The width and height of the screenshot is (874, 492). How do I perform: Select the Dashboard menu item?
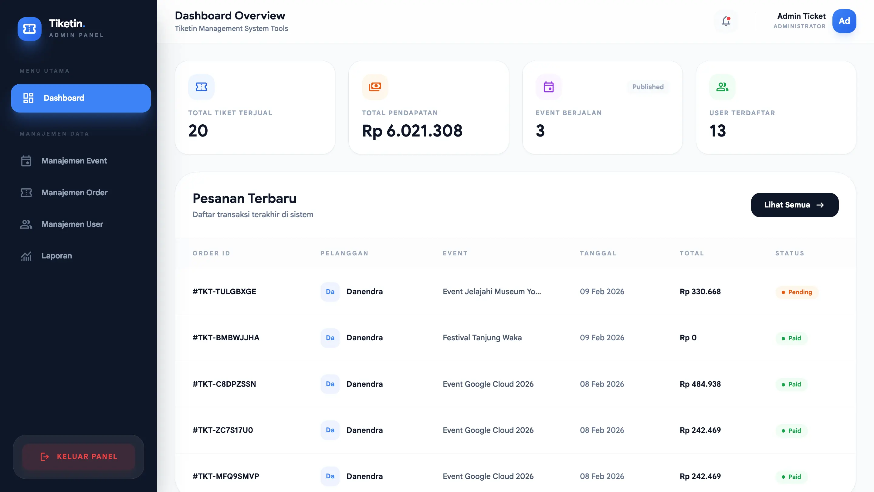(81, 98)
